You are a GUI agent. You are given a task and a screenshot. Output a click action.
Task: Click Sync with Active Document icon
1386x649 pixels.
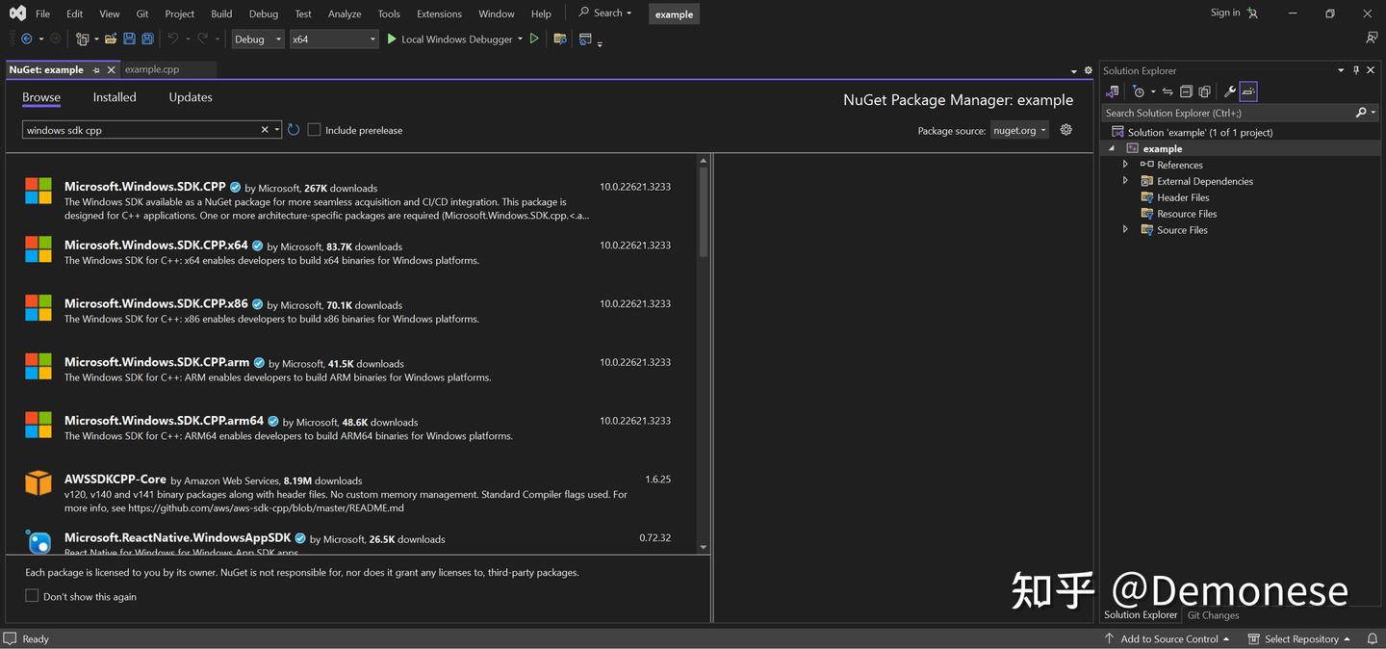[x=1168, y=91]
